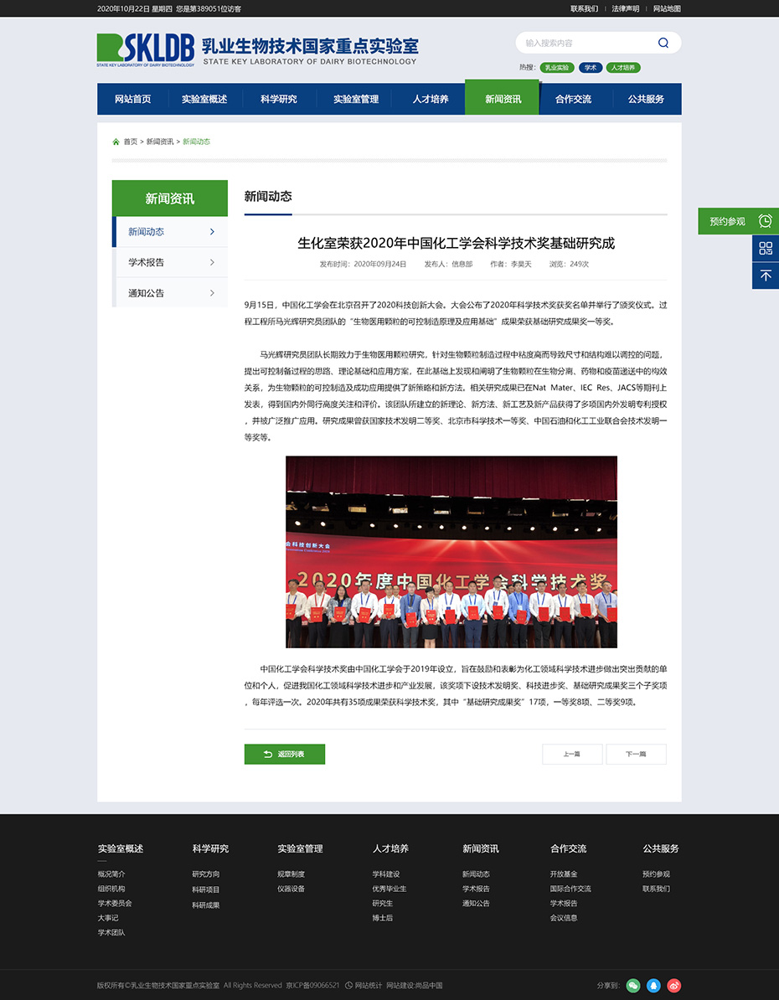Open the 合作交流 menu item
The width and height of the screenshot is (779, 1000).
pyautogui.click(x=574, y=98)
